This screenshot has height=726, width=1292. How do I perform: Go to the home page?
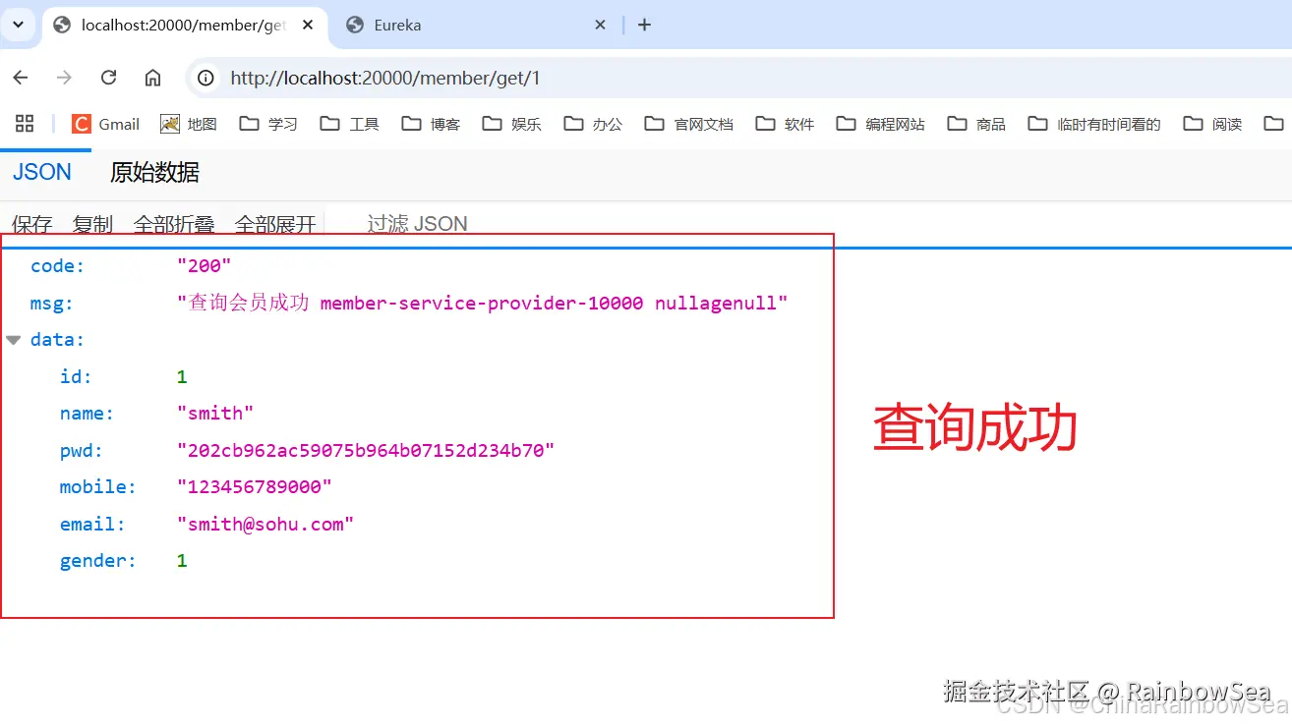coord(152,78)
